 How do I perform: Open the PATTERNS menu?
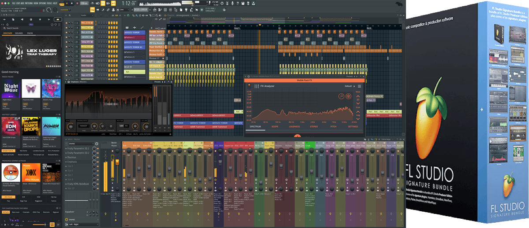(29, 3)
